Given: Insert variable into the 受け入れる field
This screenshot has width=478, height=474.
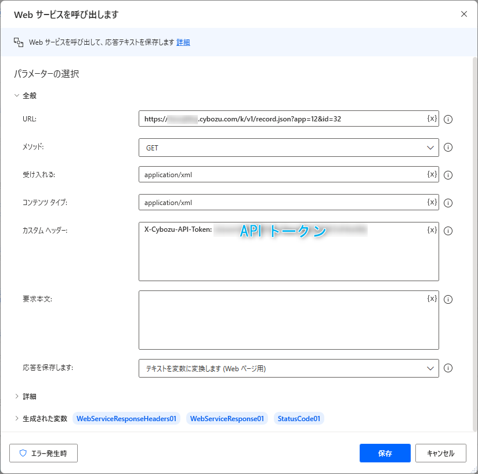Looking at the screenshot, I should click(432, 174).
